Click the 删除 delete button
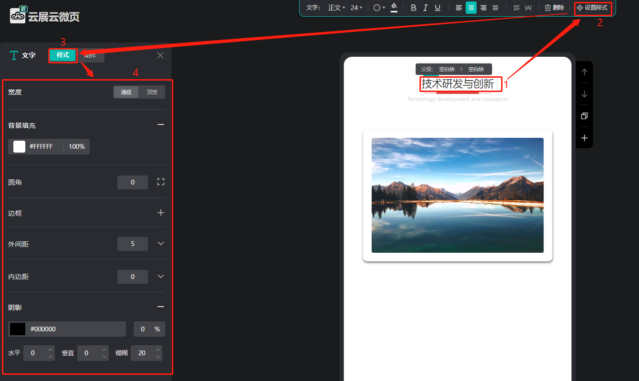The width and height of the screenshot is (639, 381). (x=554, y=8)
